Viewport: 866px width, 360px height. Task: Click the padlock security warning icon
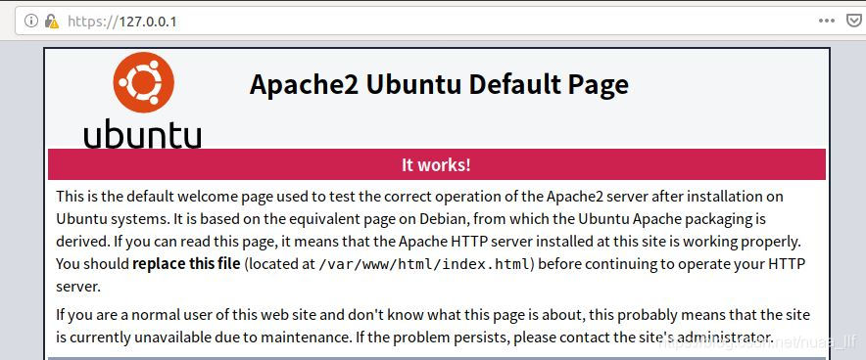click(51, 21)
